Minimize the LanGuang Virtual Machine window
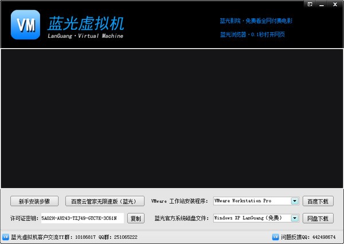Viewport: 344px width, 244px height. tap(322, 4)
